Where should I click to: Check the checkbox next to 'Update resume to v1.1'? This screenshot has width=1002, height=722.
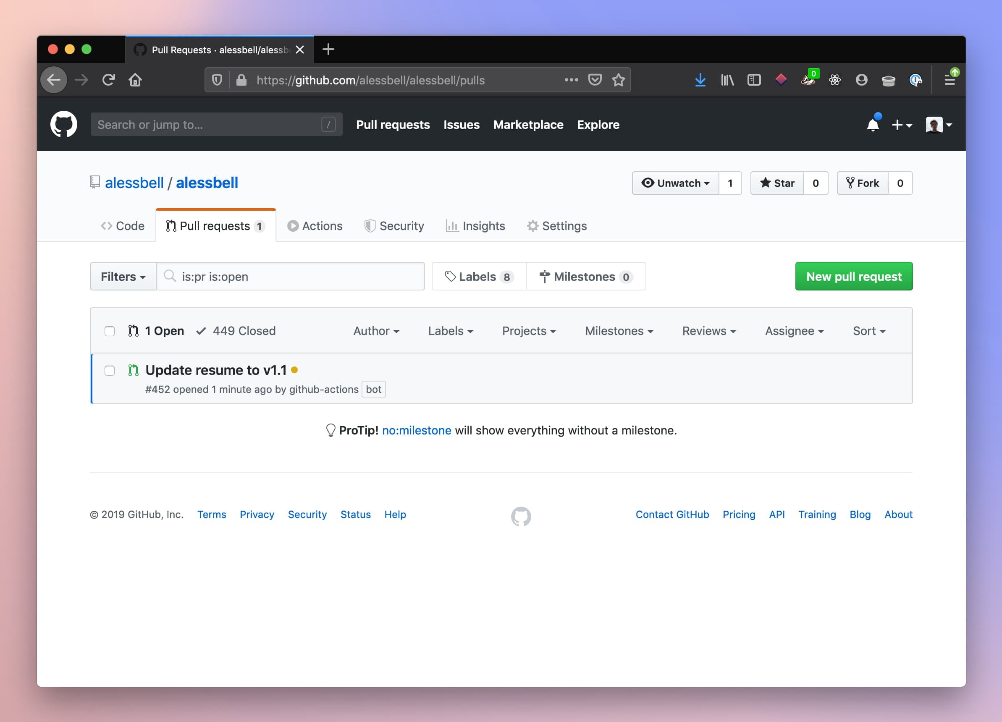point(110,370)
